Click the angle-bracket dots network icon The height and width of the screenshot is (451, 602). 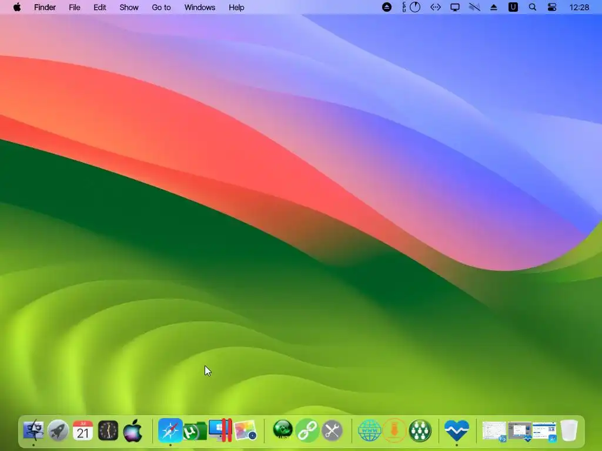[436, 7]
